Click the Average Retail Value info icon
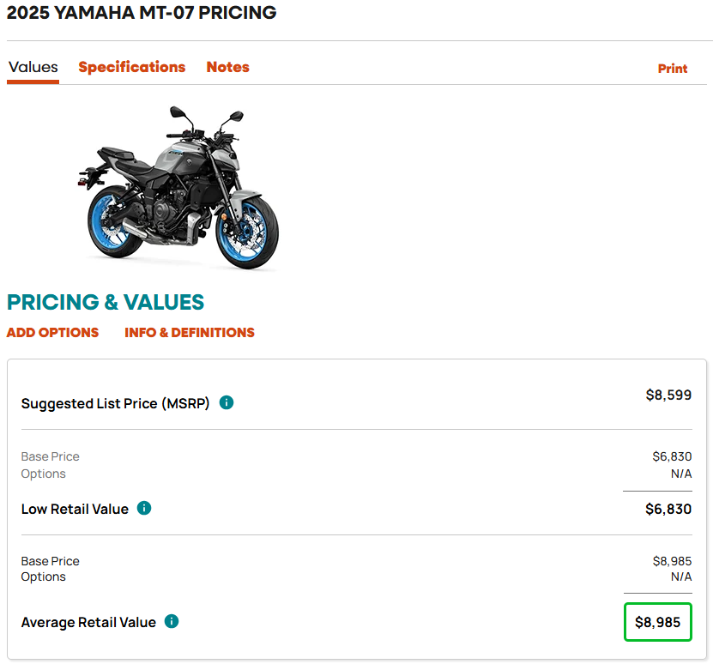 point(172,621)
